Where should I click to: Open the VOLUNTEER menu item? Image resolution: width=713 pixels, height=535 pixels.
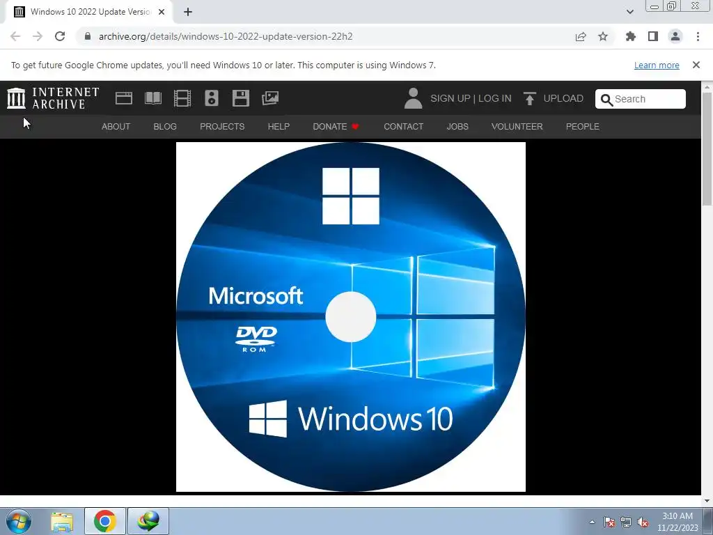click(x=517, y=127)
